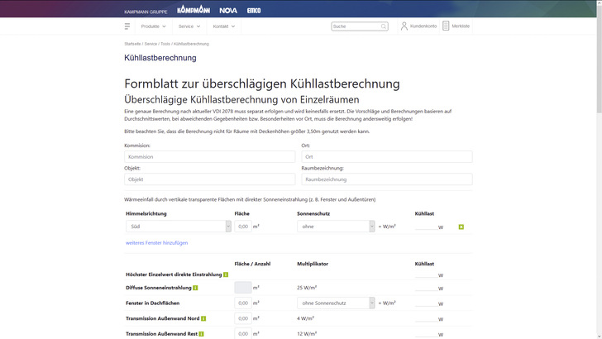This screenshot has height=339, width=602.
Task: Open the Himmelsrichtung dropdown set to Süd
Action: pos(178,226)
